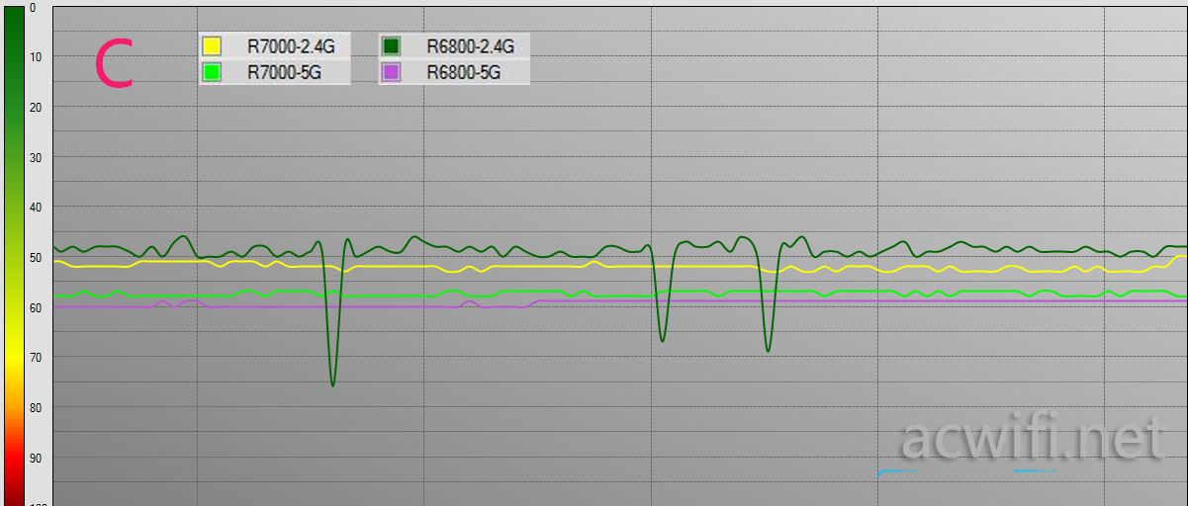Screen dimensions: 1188x506
Task: Click the 10 value on signal axis
Action: (x=36, y=57)
